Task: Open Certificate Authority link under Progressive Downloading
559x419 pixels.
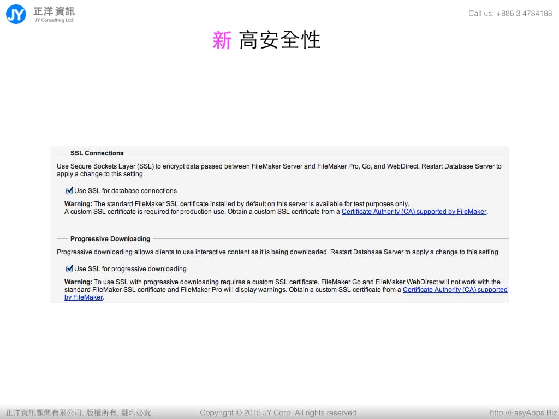Action: (455, 290)
